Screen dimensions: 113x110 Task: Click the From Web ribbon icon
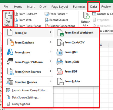[16, 20]
